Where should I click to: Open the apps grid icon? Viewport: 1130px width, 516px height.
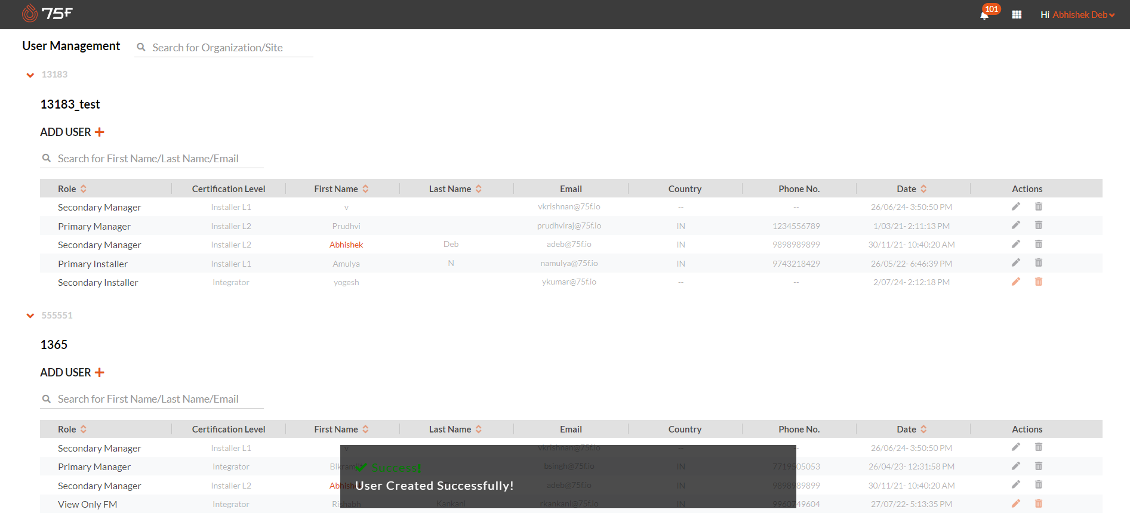click(x=1017, y=15)
